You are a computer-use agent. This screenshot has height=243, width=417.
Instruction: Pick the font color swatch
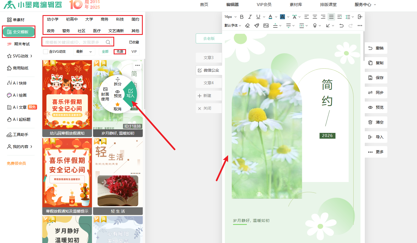click(270, 17)
